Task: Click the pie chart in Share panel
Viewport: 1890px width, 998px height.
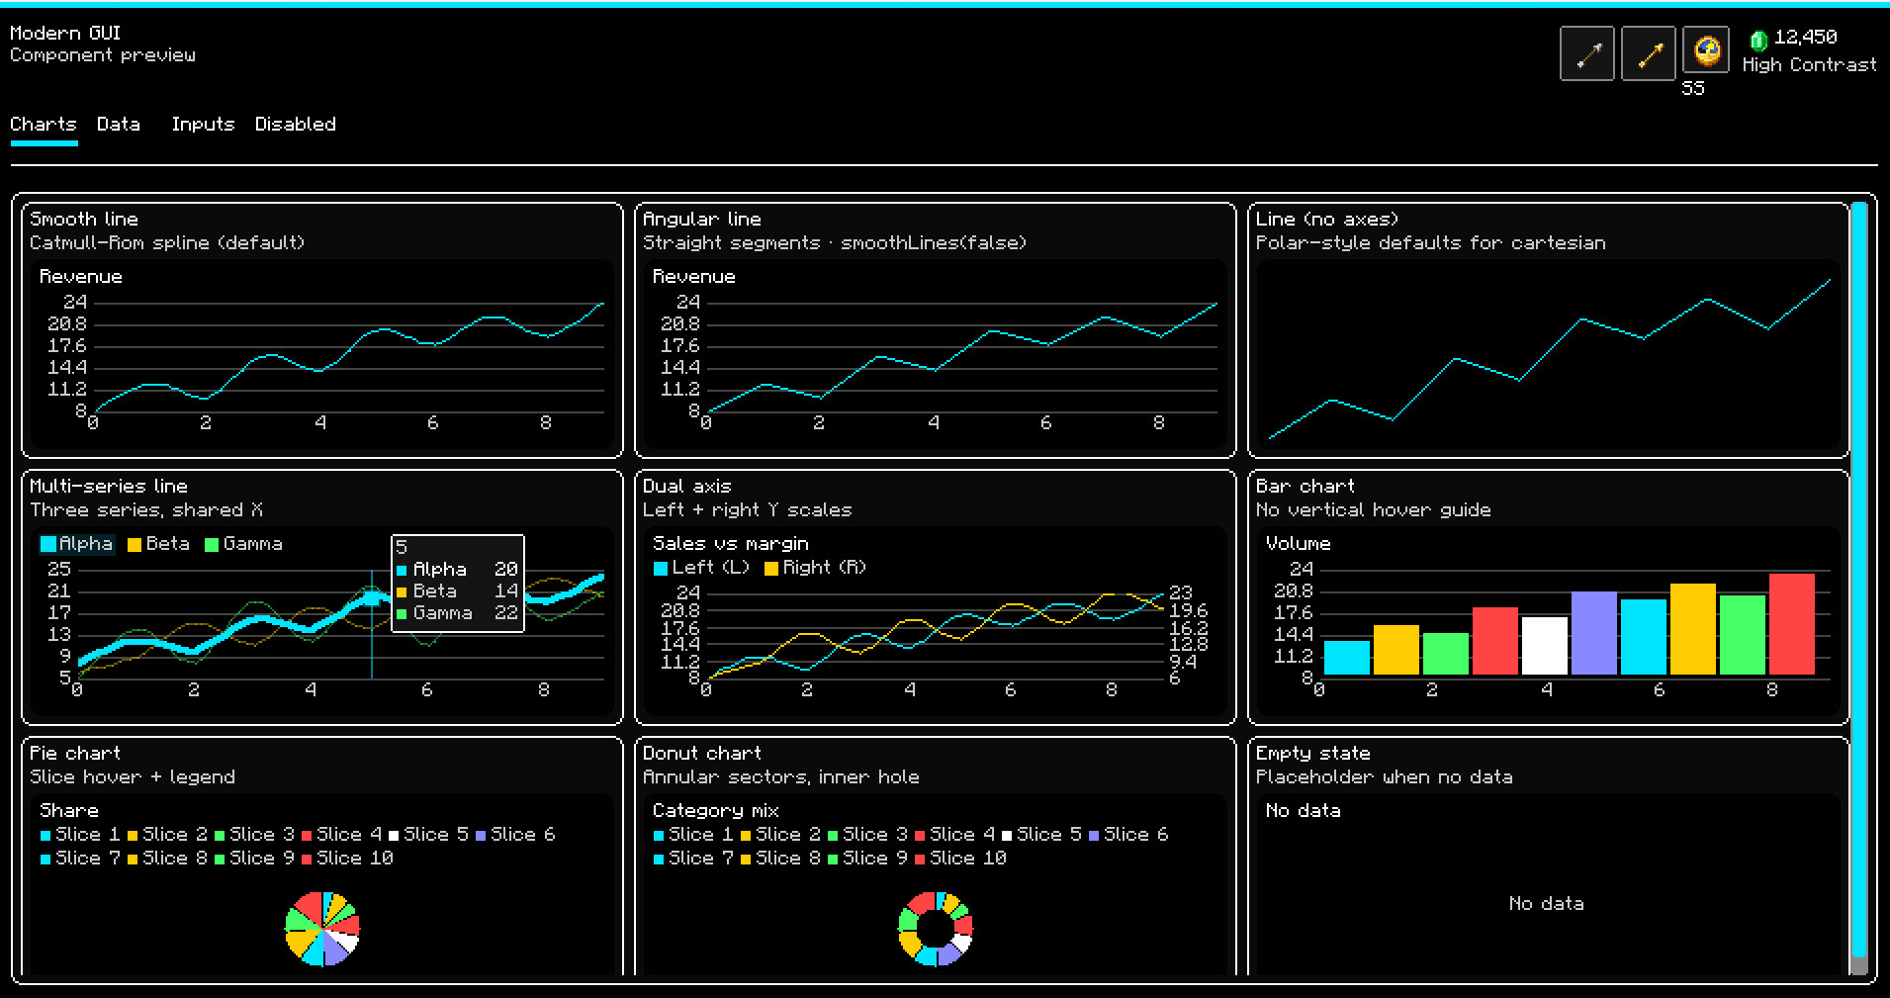Action: pos(322,929)
